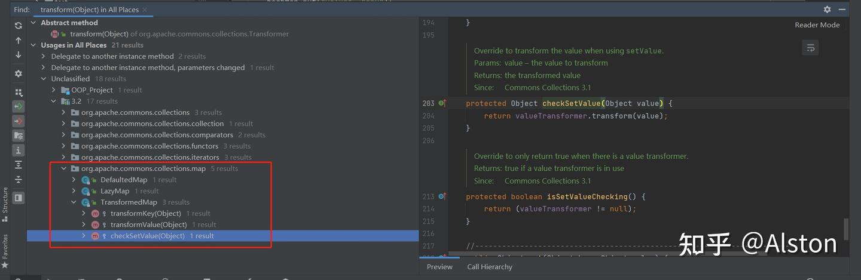Open tool window options gear at top right
Screen dimensions: 861x280
click(827, 10)
